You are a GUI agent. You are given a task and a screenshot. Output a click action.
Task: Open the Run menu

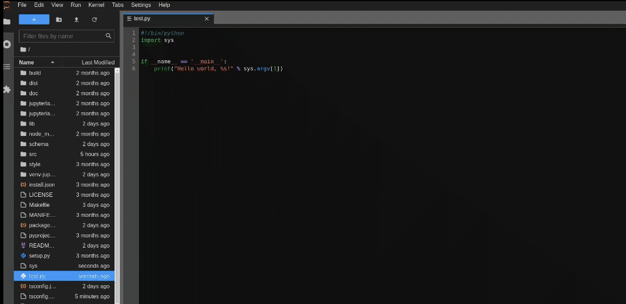(x=76, y=5)
